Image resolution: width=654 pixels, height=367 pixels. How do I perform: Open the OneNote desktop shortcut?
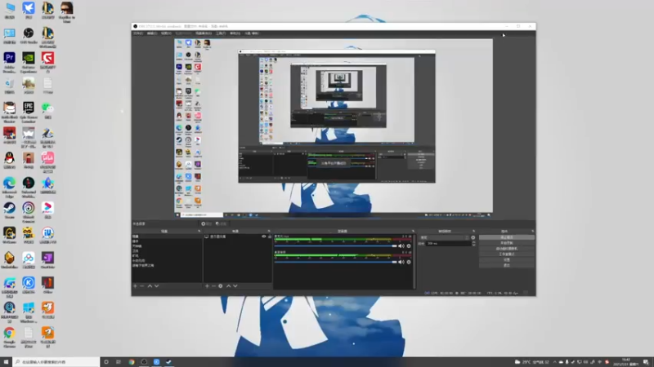(47, 261)
